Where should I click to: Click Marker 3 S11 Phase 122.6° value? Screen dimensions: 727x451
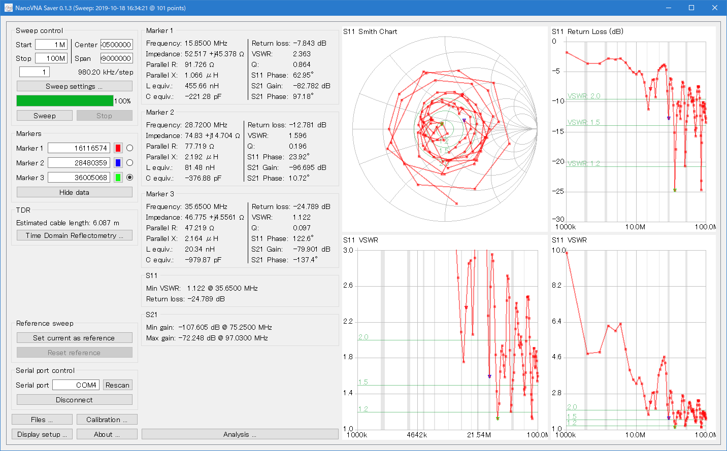pos(303,238)
